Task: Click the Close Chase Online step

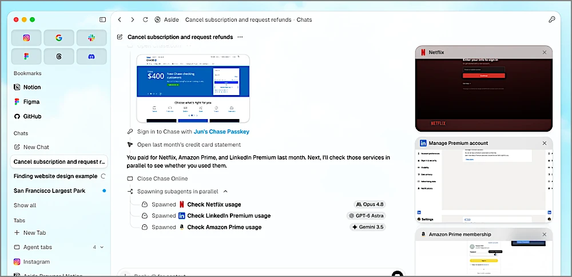Action: coord(162,179)
